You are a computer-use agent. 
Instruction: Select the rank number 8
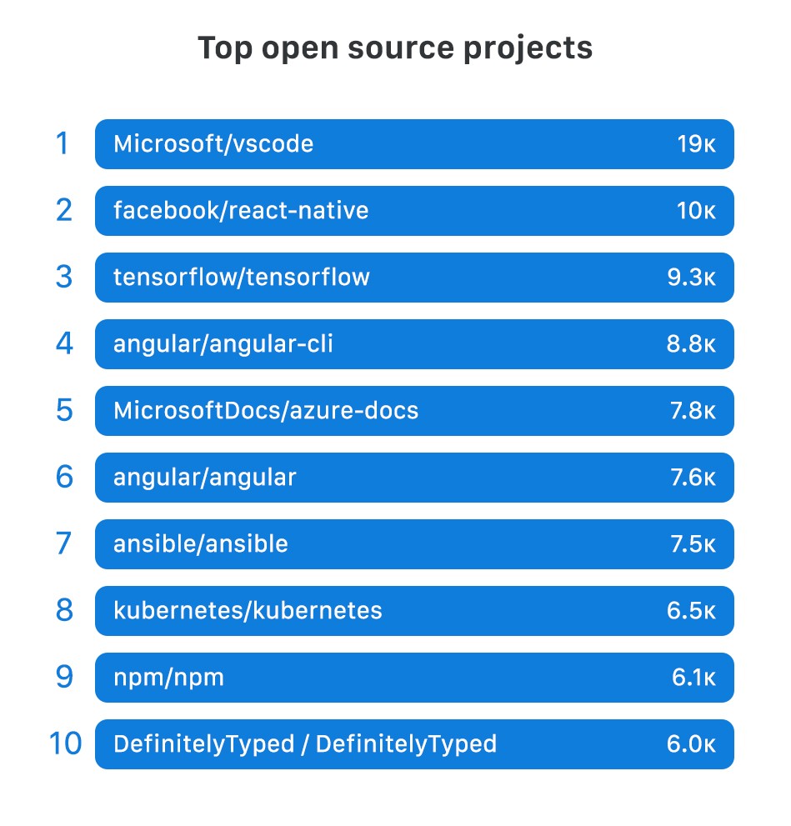click(64, 611)
